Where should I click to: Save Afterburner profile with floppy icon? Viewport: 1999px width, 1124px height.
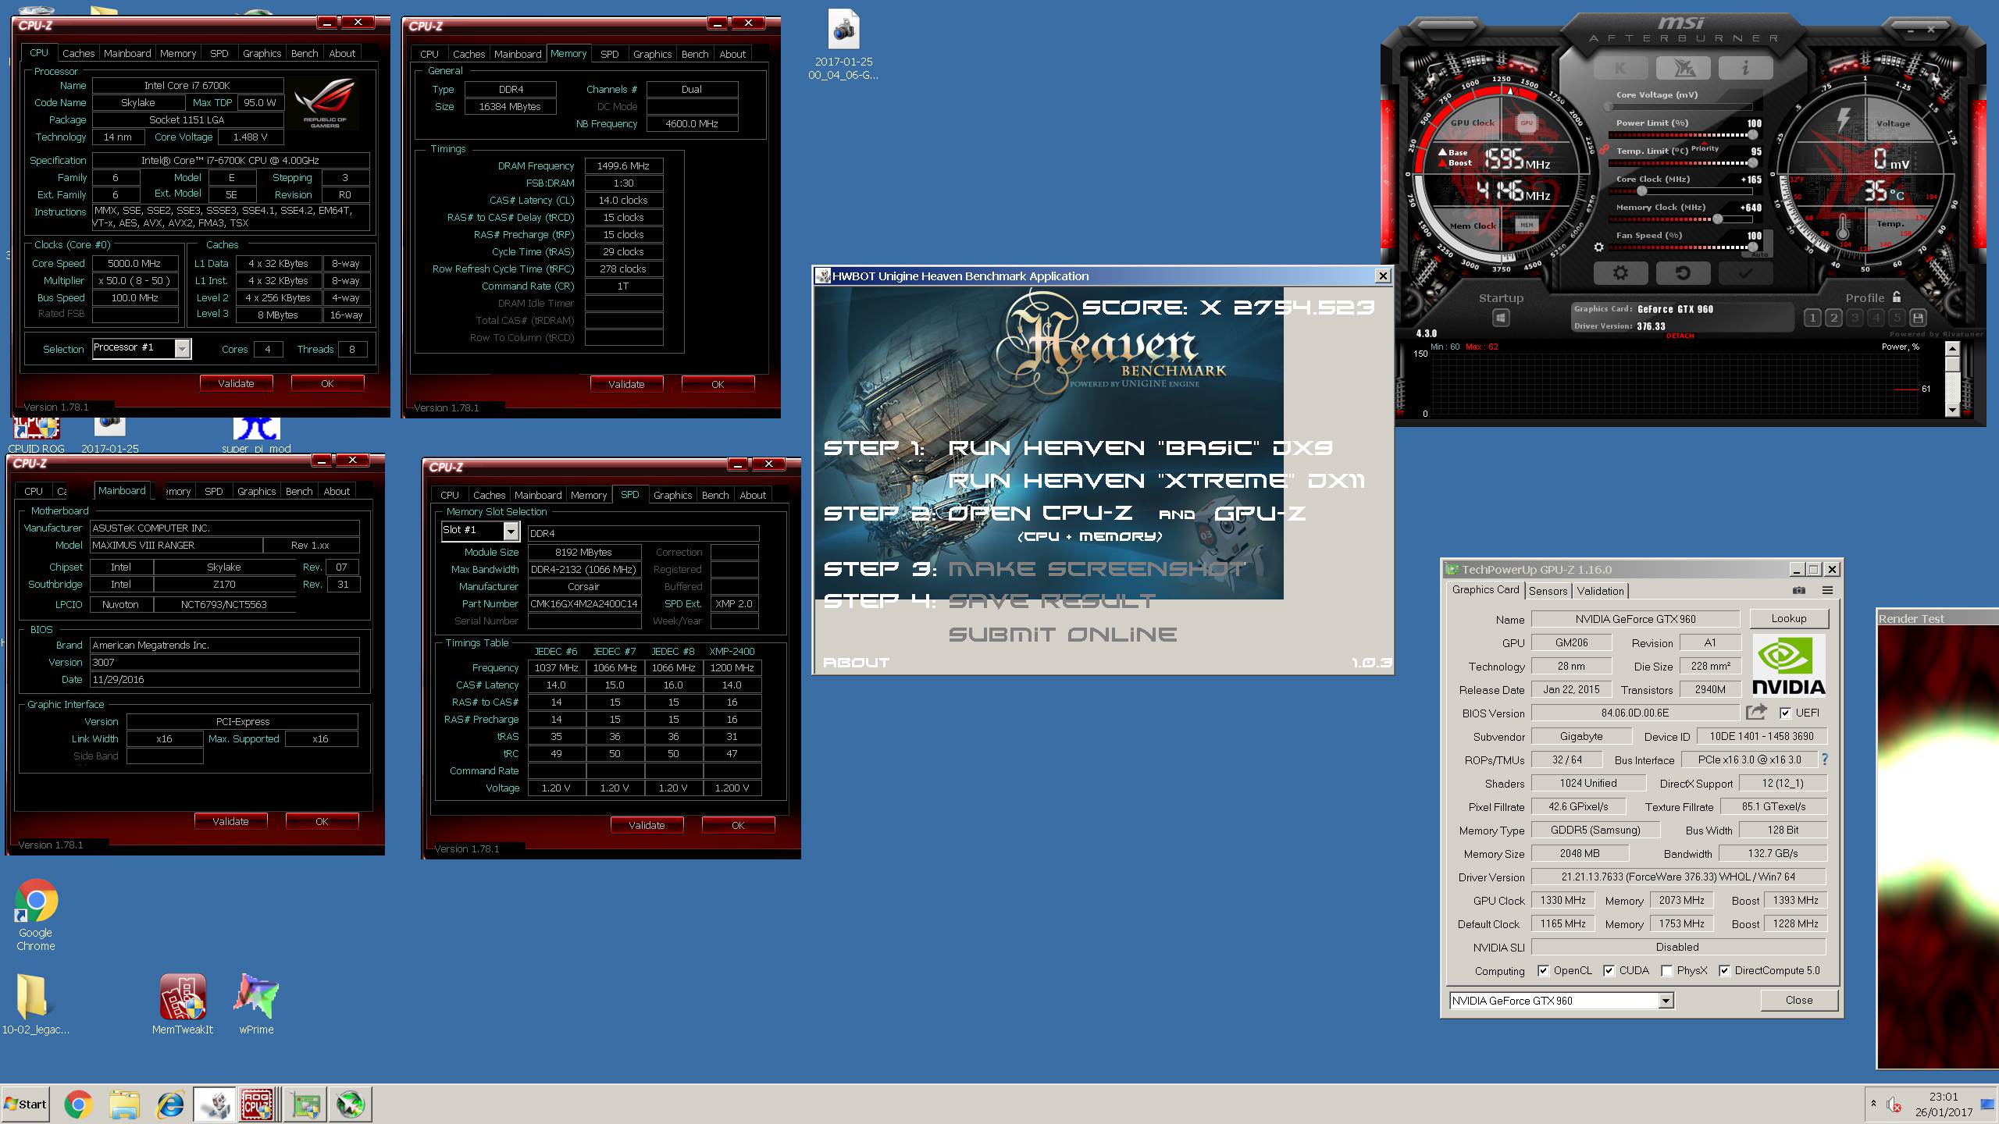tap(1918, 318)
